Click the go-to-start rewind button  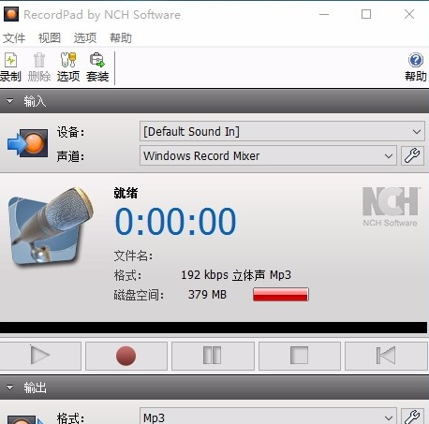point(386,356)
